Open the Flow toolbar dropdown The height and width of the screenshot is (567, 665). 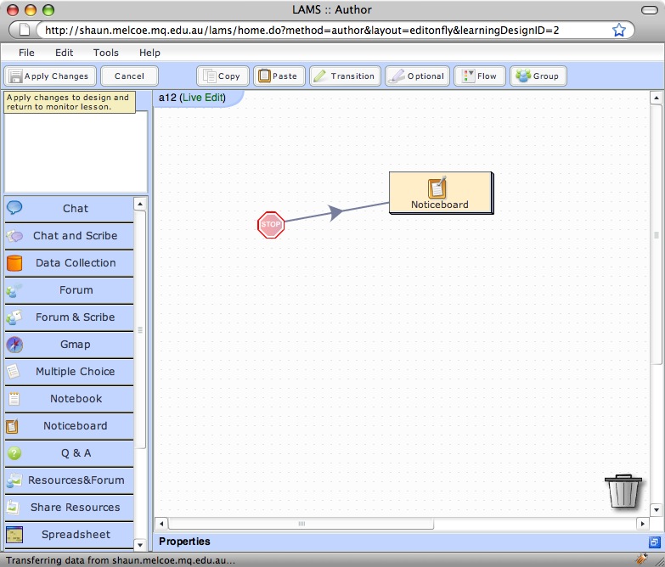[x=480, y=76]
